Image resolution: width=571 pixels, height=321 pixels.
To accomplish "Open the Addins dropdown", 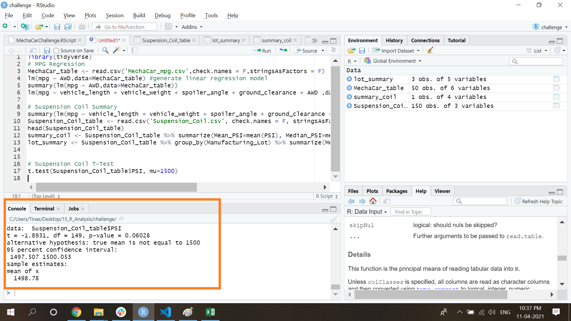I will (192, 27).
